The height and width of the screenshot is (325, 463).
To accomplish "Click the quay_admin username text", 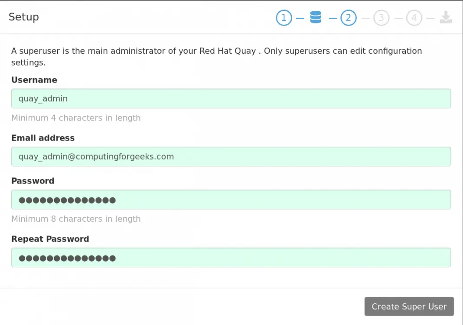I will [x=42, y=98].
